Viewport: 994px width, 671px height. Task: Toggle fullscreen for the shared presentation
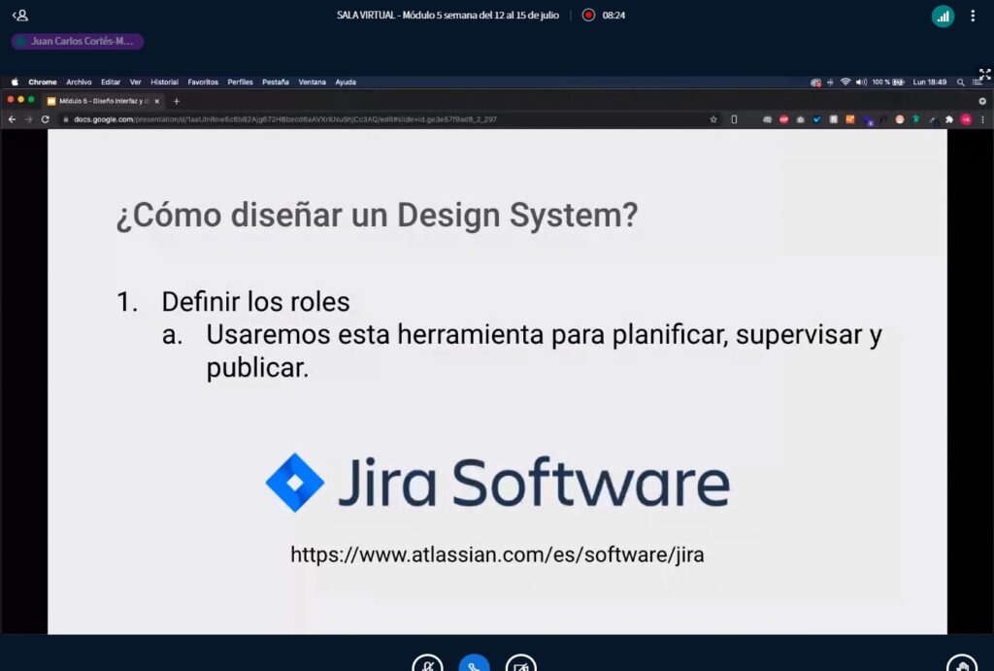click(984, 74)
